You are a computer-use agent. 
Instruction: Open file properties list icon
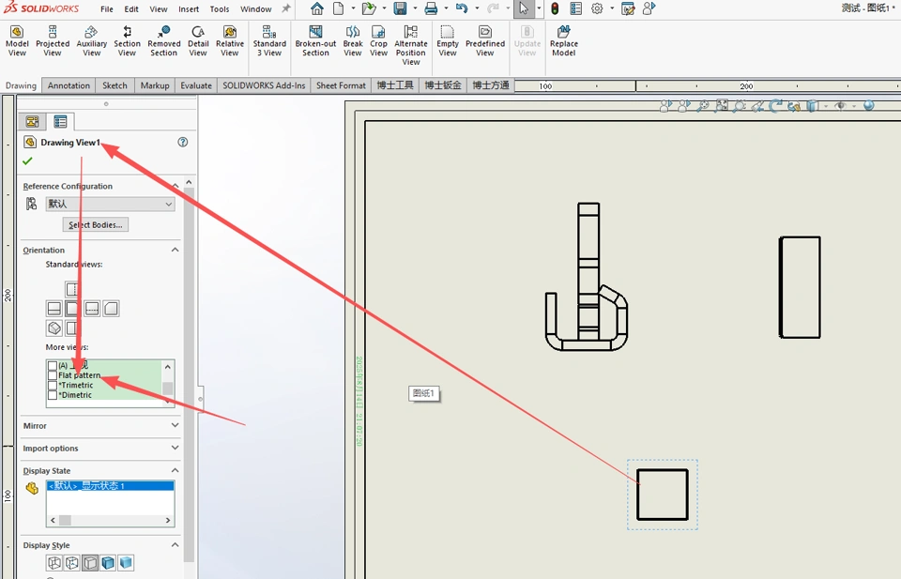(x=575, y=8)
